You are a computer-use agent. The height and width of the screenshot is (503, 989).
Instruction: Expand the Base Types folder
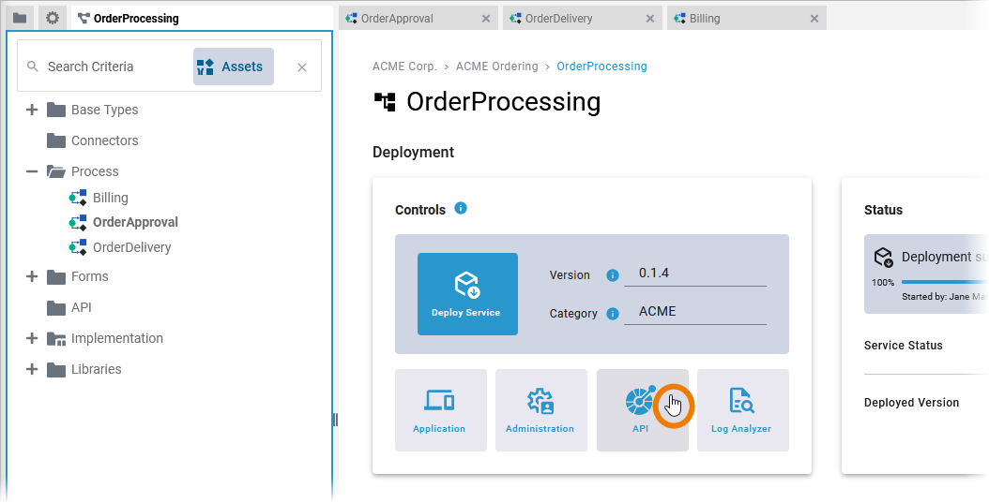[x=32, y=110]
